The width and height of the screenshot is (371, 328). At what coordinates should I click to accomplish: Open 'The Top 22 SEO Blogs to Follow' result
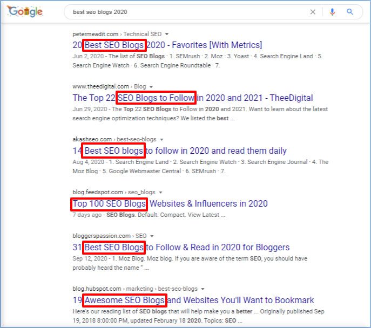pos(193,98)
